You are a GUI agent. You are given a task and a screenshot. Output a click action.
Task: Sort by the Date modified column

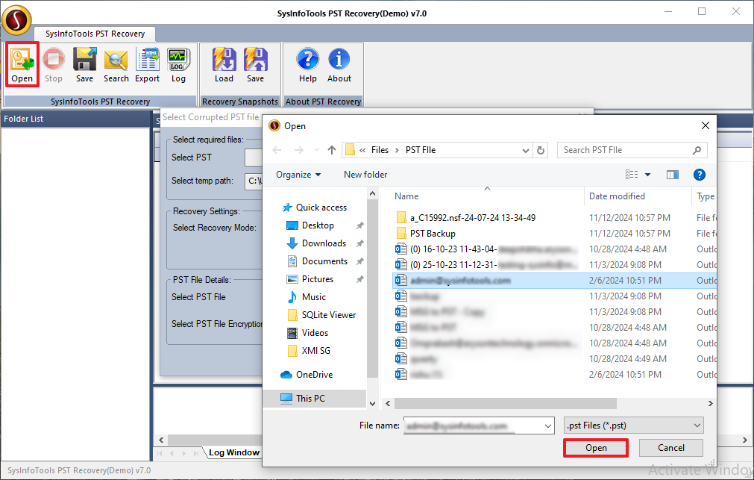(x=617, y=196)
